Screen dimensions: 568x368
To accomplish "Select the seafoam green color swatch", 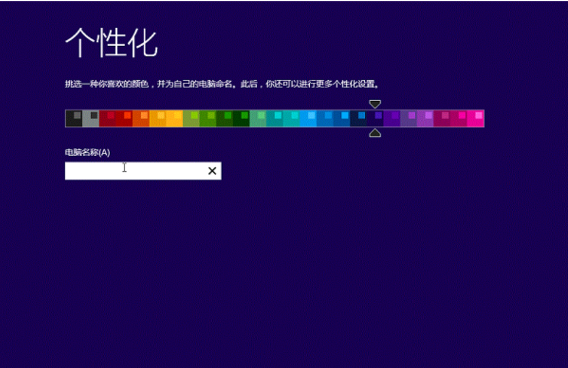I will point(258,118).
